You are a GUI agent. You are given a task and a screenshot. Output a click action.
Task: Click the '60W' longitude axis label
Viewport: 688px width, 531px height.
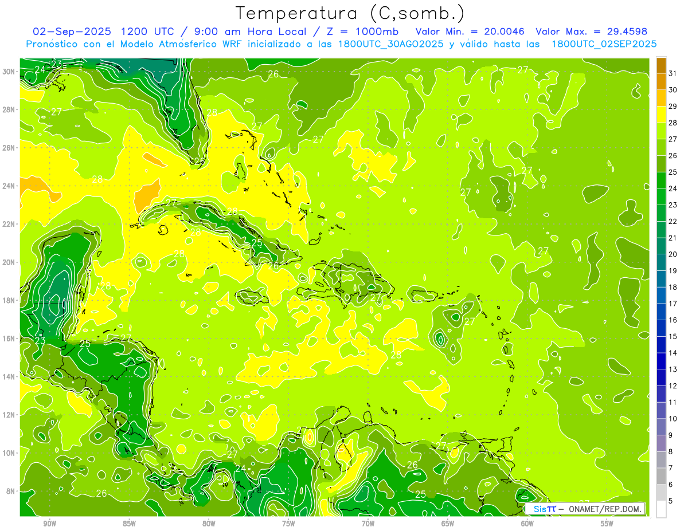pos(527,524)
